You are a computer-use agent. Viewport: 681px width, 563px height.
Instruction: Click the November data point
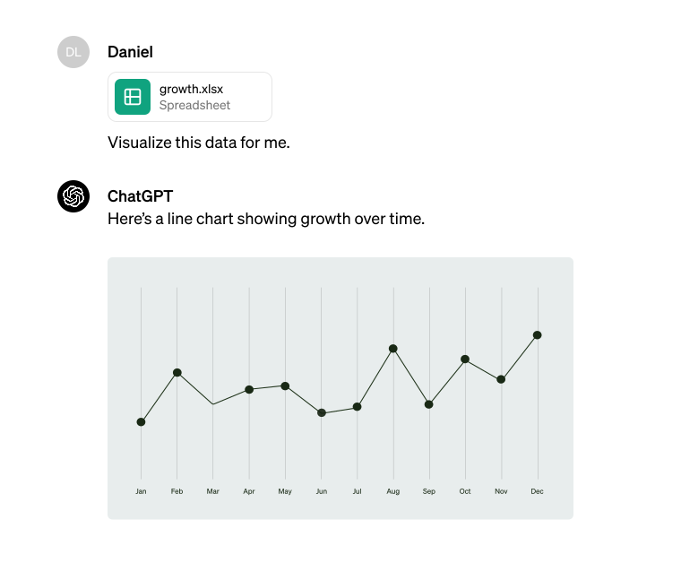tap(501, 379)
